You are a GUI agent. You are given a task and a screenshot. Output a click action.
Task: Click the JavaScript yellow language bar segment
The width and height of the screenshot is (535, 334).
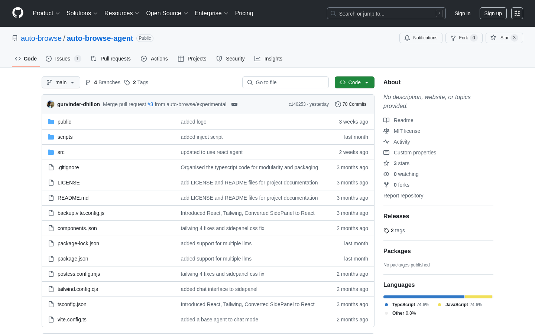(x=479, y=297)
